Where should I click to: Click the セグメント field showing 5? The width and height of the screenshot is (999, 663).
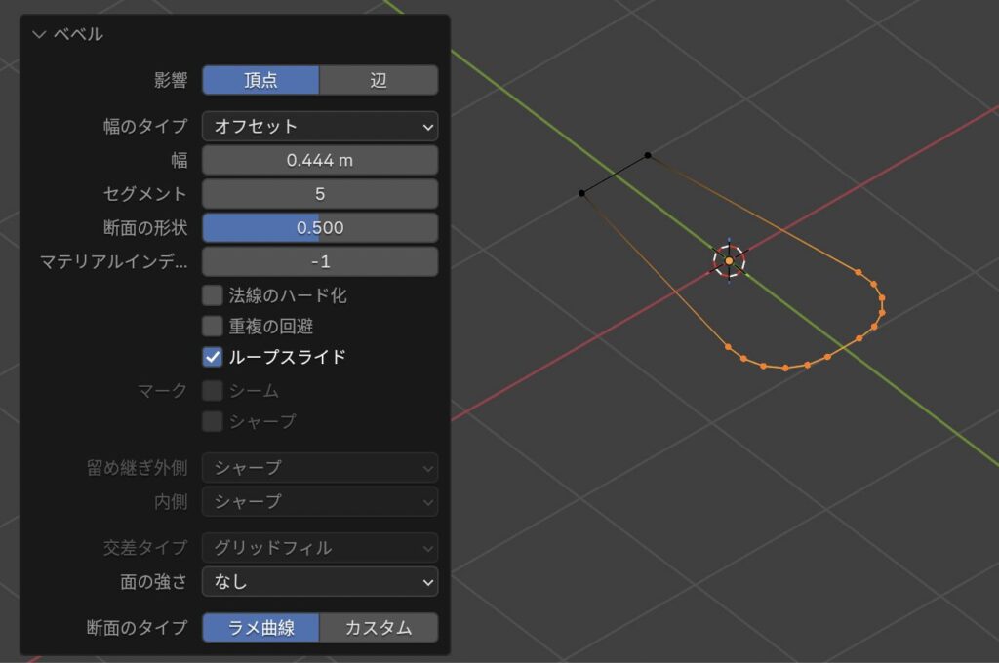[x=319, y=194]
